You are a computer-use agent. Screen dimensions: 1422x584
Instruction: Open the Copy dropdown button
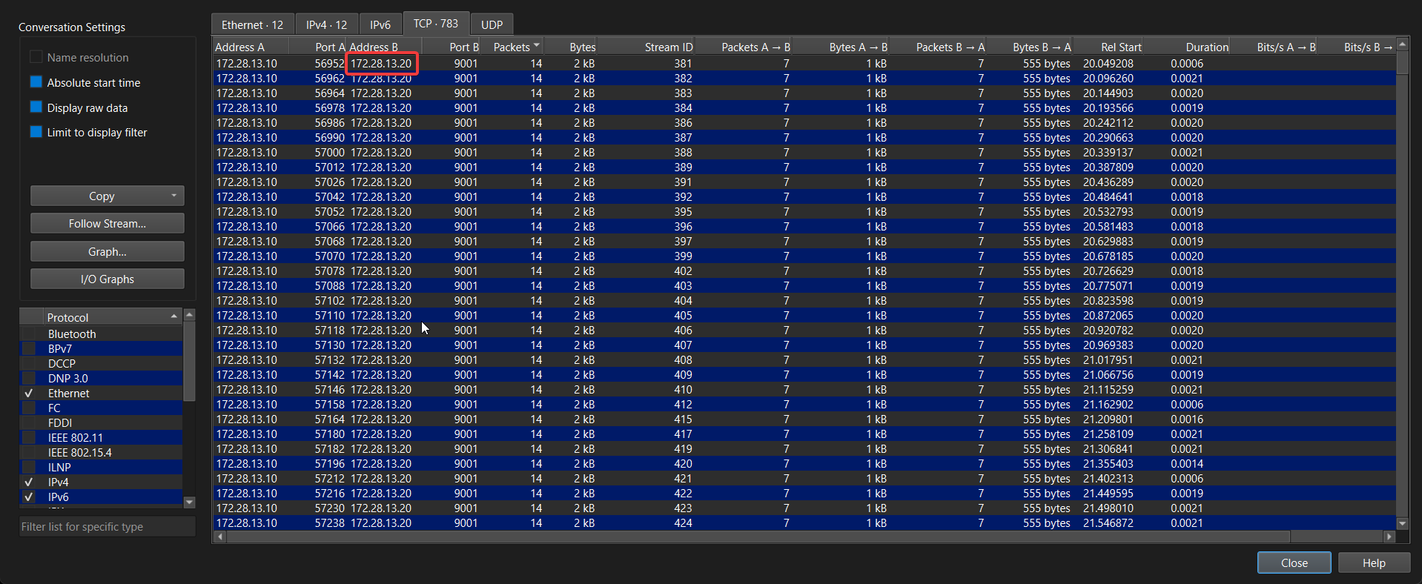[x=108, y=196]
